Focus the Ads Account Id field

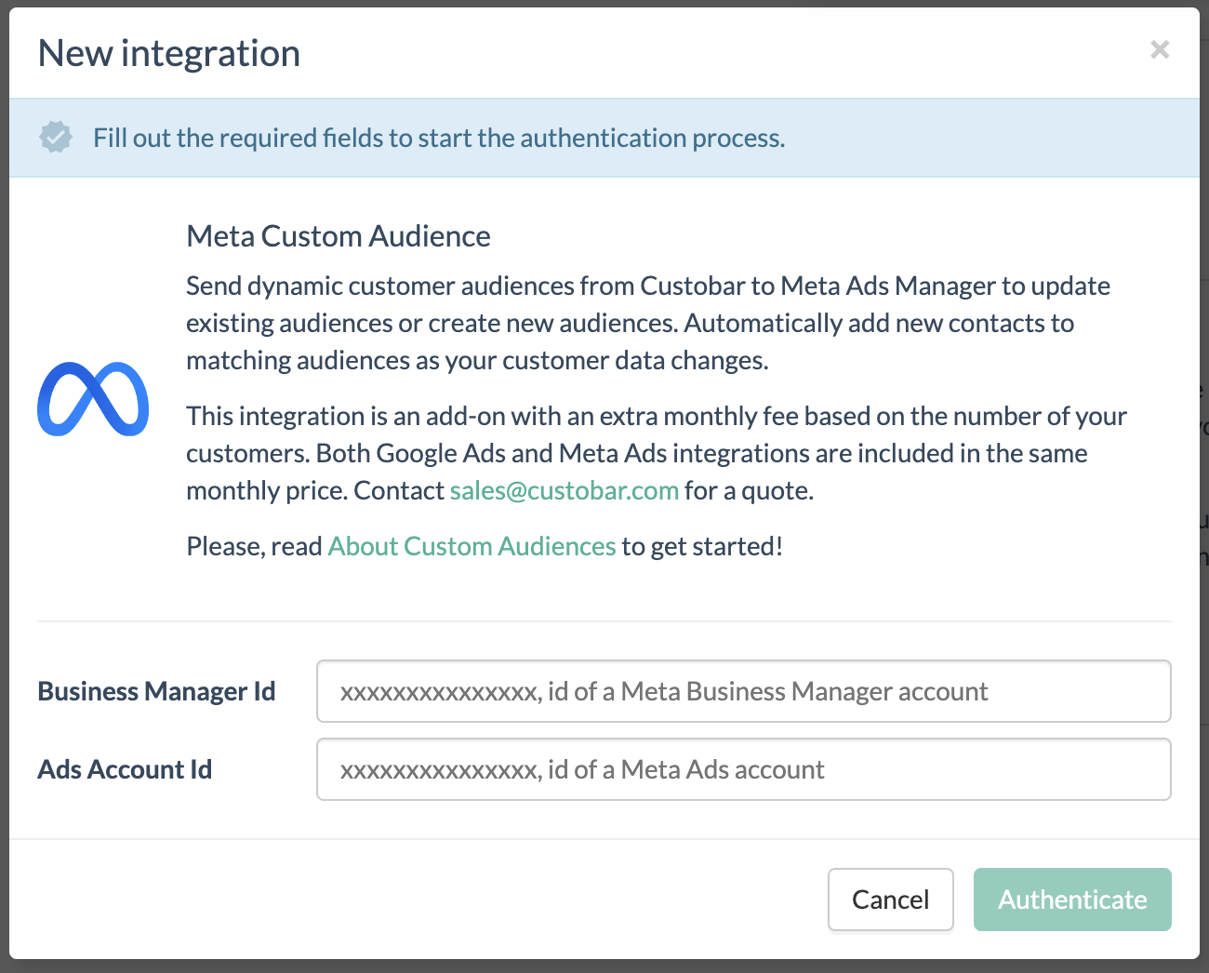[743, 769]
